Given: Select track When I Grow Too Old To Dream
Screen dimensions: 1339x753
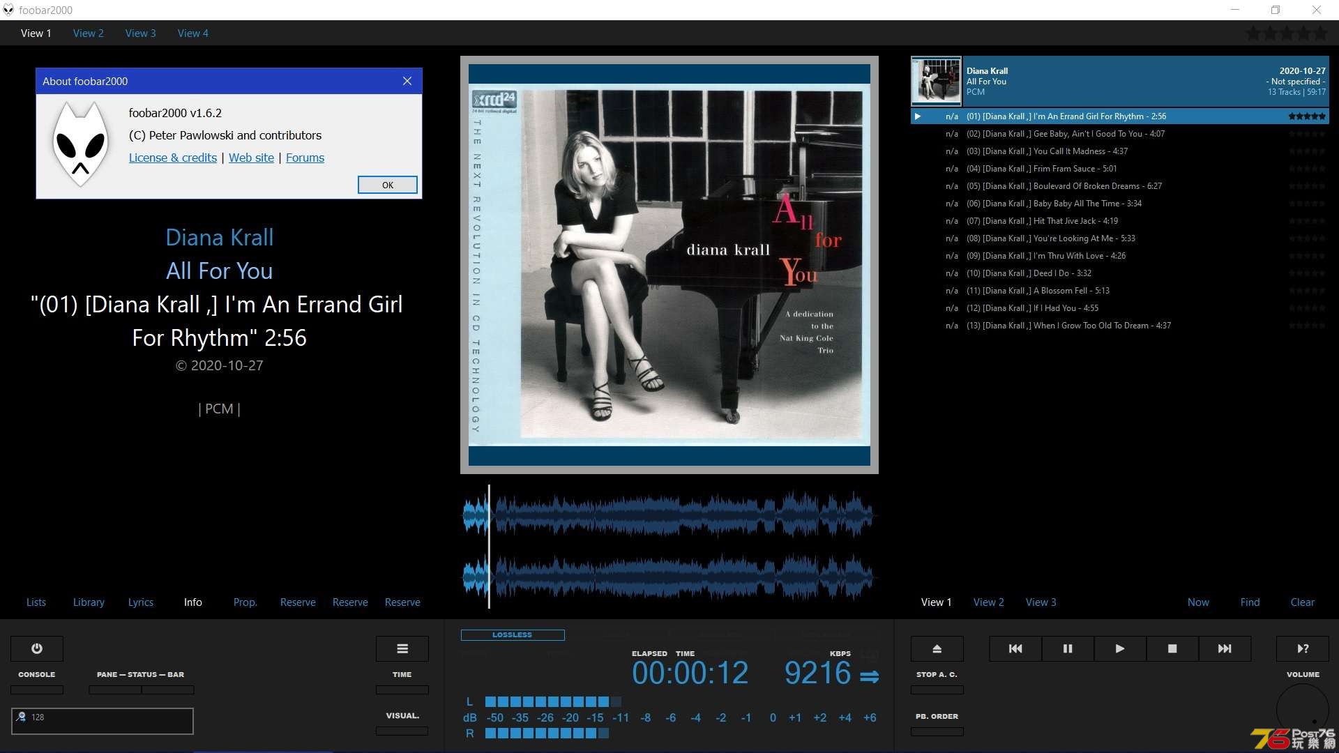Looking at the screenshot, I should (1119, 326).
